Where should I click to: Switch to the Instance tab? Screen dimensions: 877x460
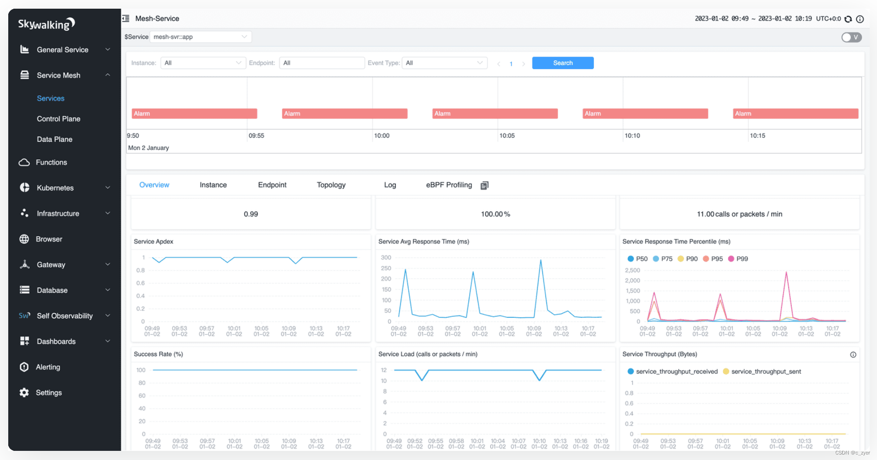click(213, 185)
